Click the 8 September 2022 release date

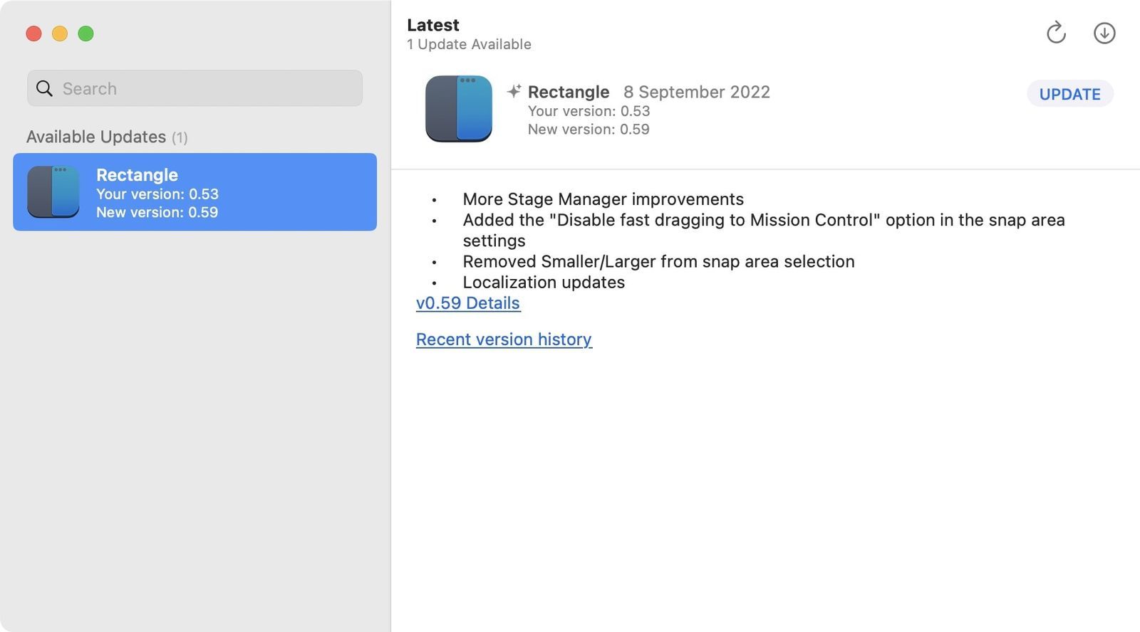point(696,92)
